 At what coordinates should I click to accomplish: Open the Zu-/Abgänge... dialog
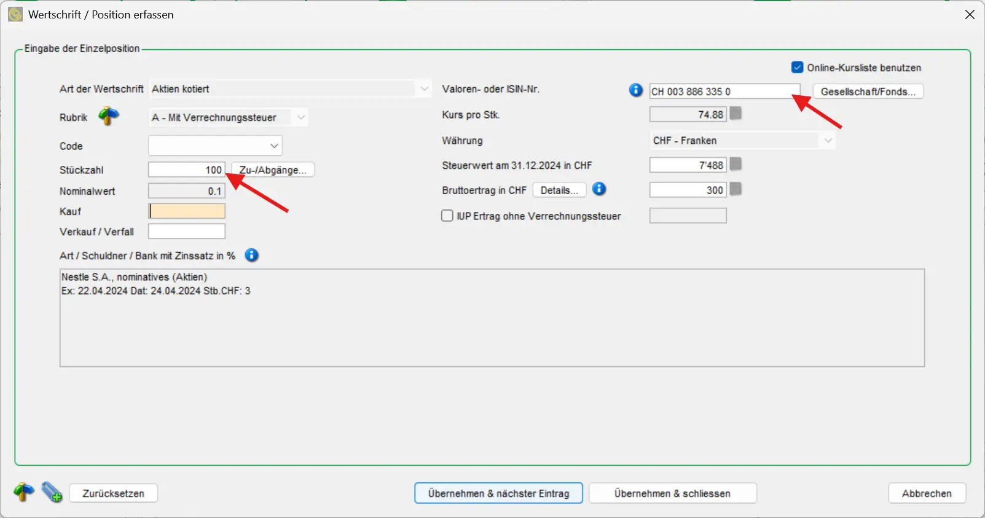[x=273, y=170]
